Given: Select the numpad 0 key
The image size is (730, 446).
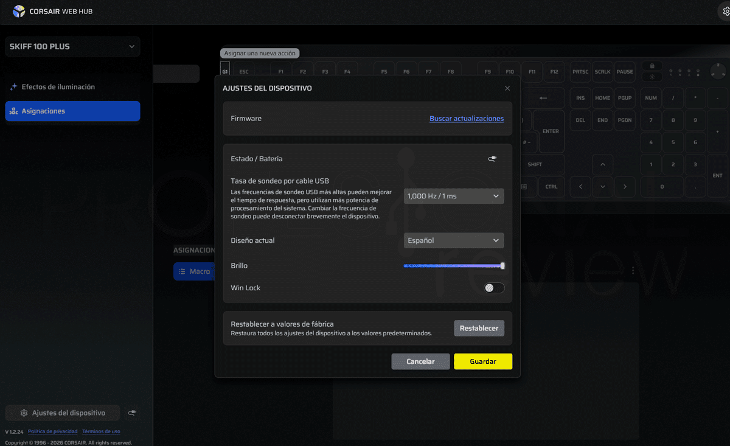Looking at the screenshot, I should point(662,187).
